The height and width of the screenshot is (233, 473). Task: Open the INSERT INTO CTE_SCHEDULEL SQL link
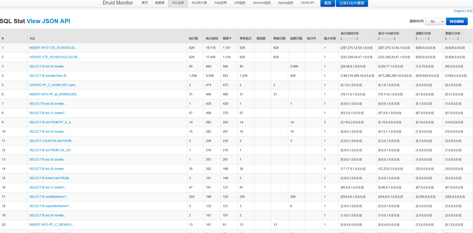tap(53, 48)
